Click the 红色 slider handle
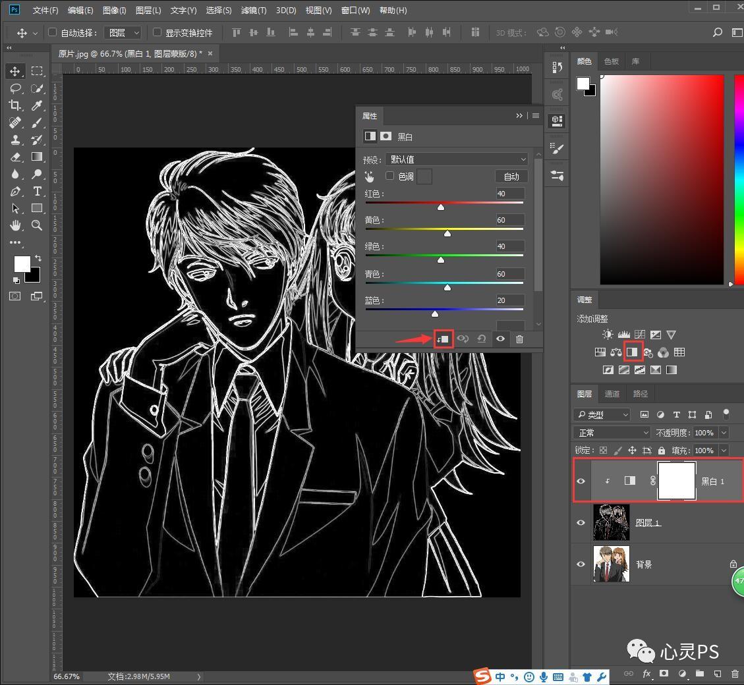The image size is (744, 685). pos(441,207)
